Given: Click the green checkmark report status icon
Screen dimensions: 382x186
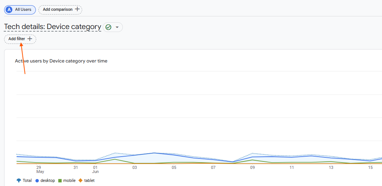Looking at the screenshot, I should click(x=109, y=27).
